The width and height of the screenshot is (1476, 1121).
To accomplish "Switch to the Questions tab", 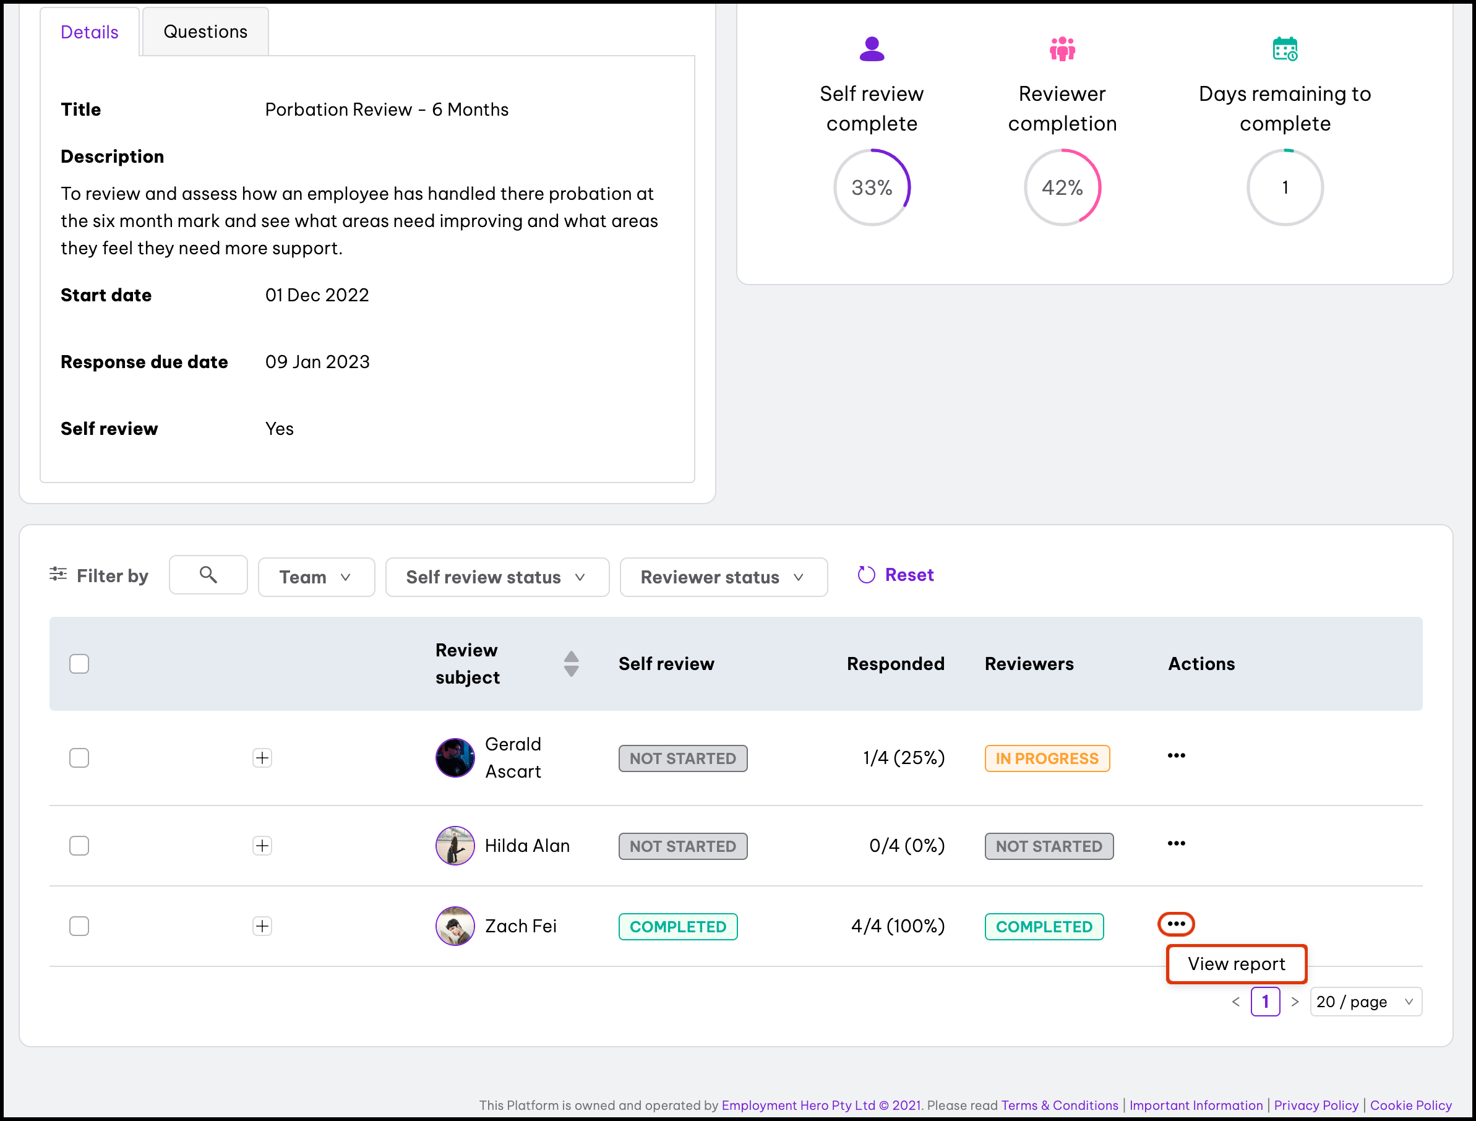I will click(205, 32).
